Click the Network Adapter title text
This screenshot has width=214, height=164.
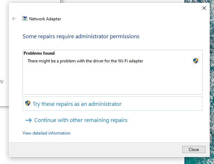45,19
